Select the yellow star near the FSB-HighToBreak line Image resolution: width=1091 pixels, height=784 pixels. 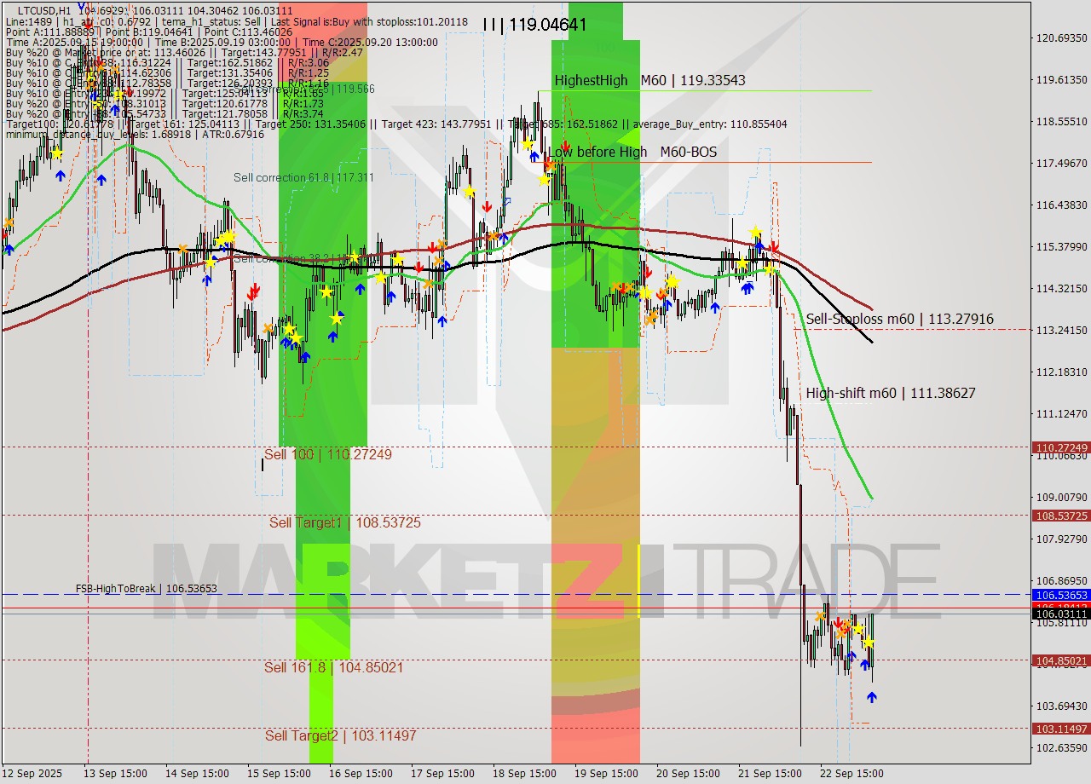coord(859,629)
